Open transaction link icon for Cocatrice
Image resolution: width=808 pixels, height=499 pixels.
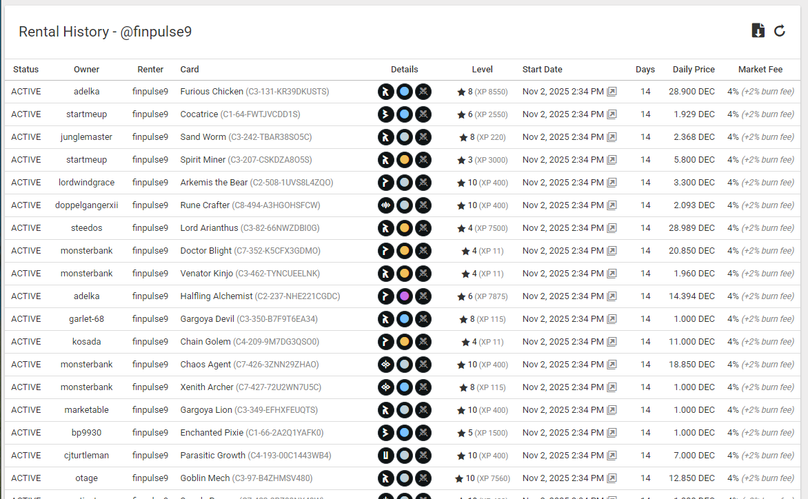tap(612, 114)
